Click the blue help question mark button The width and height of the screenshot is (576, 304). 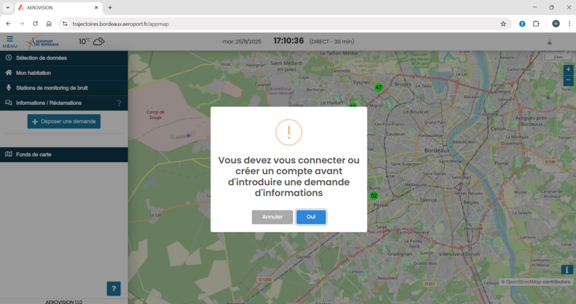click(114, 289)
